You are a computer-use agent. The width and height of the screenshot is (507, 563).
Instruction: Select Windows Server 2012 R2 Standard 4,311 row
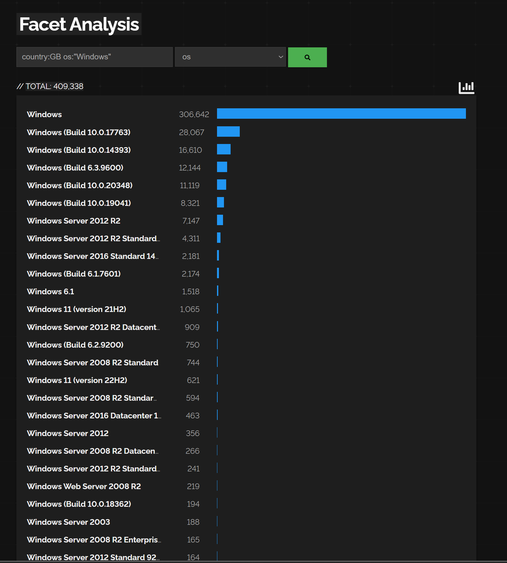click(94, 238)
